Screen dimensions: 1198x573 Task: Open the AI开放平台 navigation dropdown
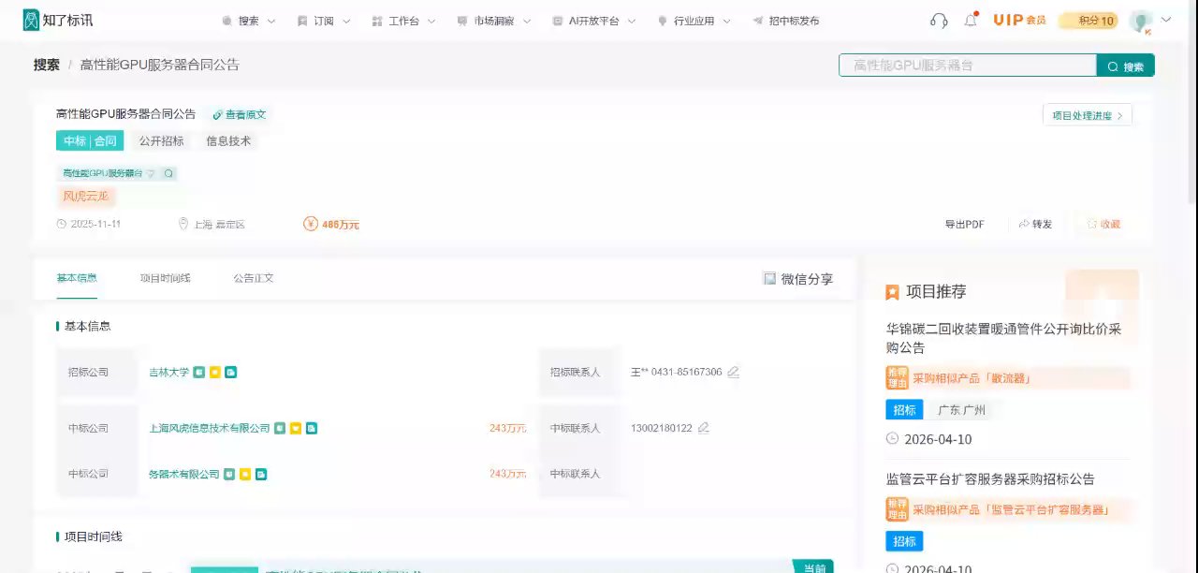click(x=593, y=21)
